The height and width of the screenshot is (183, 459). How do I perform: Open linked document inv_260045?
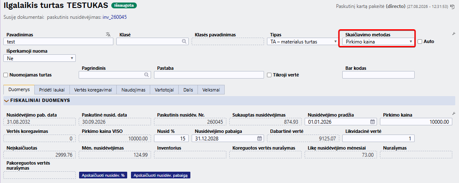click(x=115, y=17)
